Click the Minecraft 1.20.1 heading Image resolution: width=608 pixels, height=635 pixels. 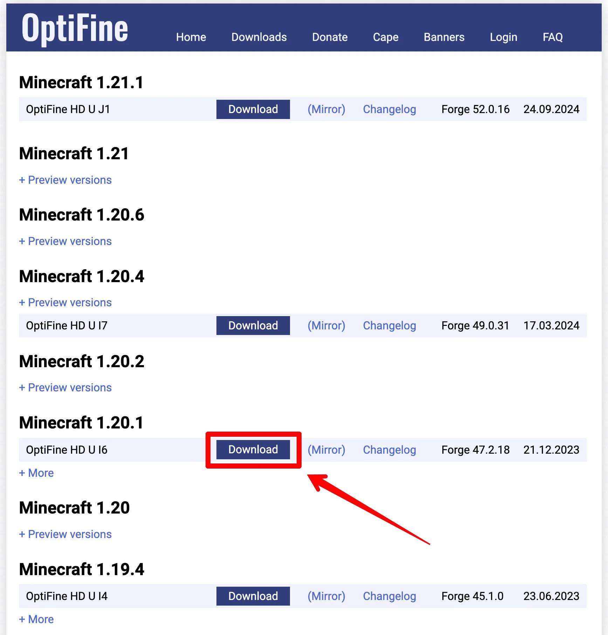point(81,423)
